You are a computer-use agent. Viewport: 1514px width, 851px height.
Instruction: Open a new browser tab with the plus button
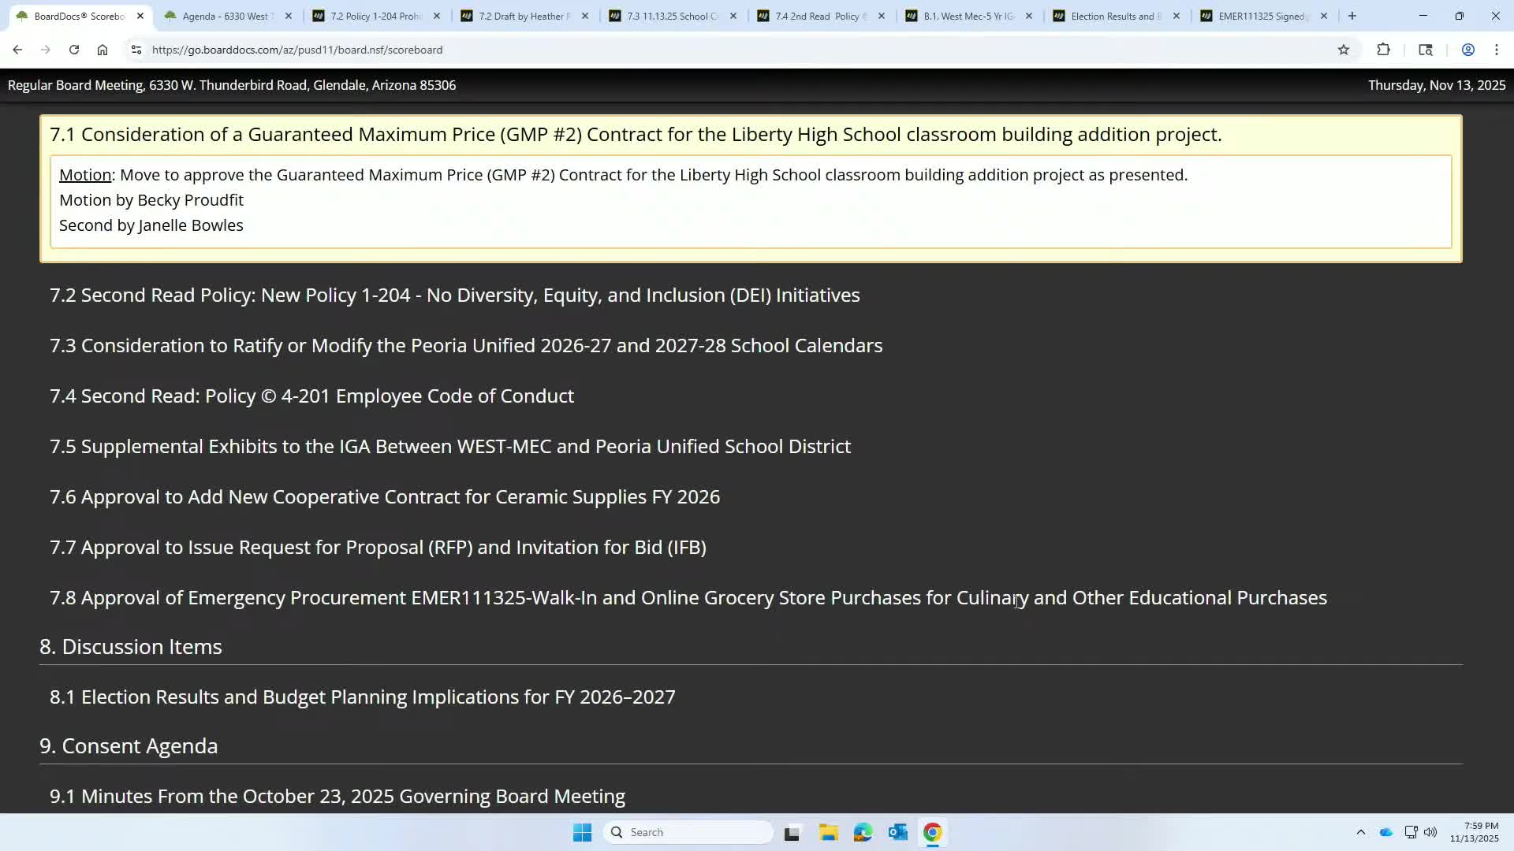point(1352,16)
